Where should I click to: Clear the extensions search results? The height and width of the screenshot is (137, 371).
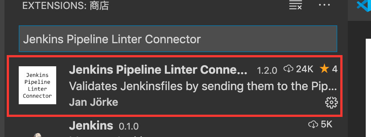tap(296, 5)
